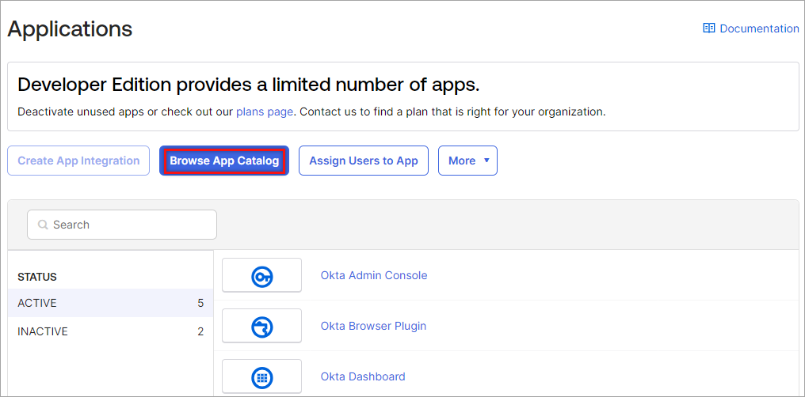Open Okta Browser Plugin app link
Screen dimensions: 805x397
click(374, 326)
